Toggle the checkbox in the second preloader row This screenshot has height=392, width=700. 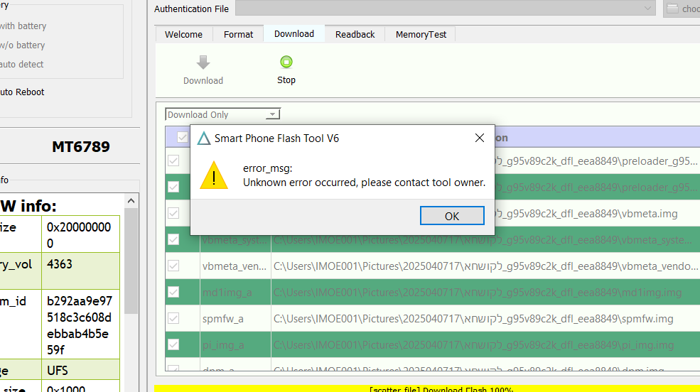tap(173, 187)
